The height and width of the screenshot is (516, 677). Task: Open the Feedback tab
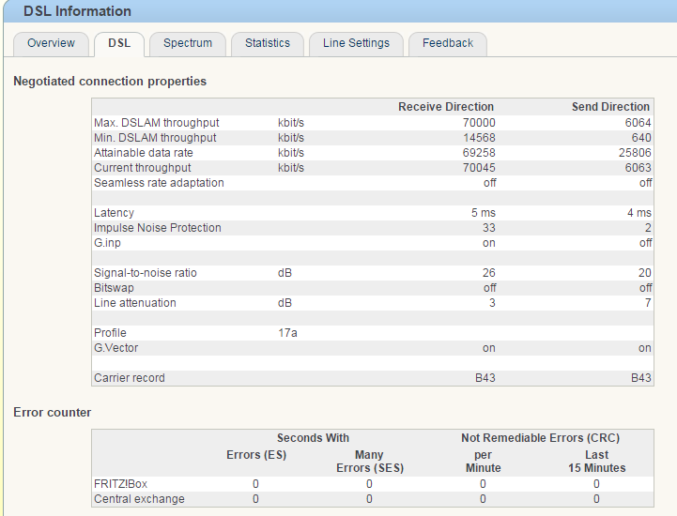448,43
